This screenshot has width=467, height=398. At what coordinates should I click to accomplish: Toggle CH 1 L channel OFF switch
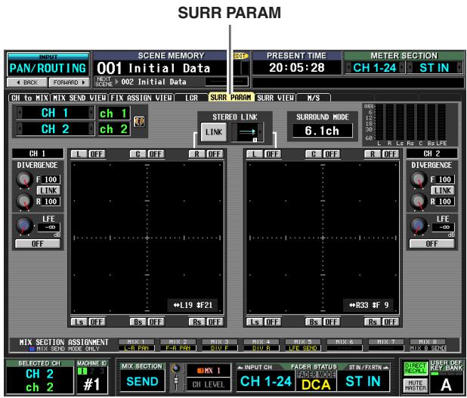[97, 154]
